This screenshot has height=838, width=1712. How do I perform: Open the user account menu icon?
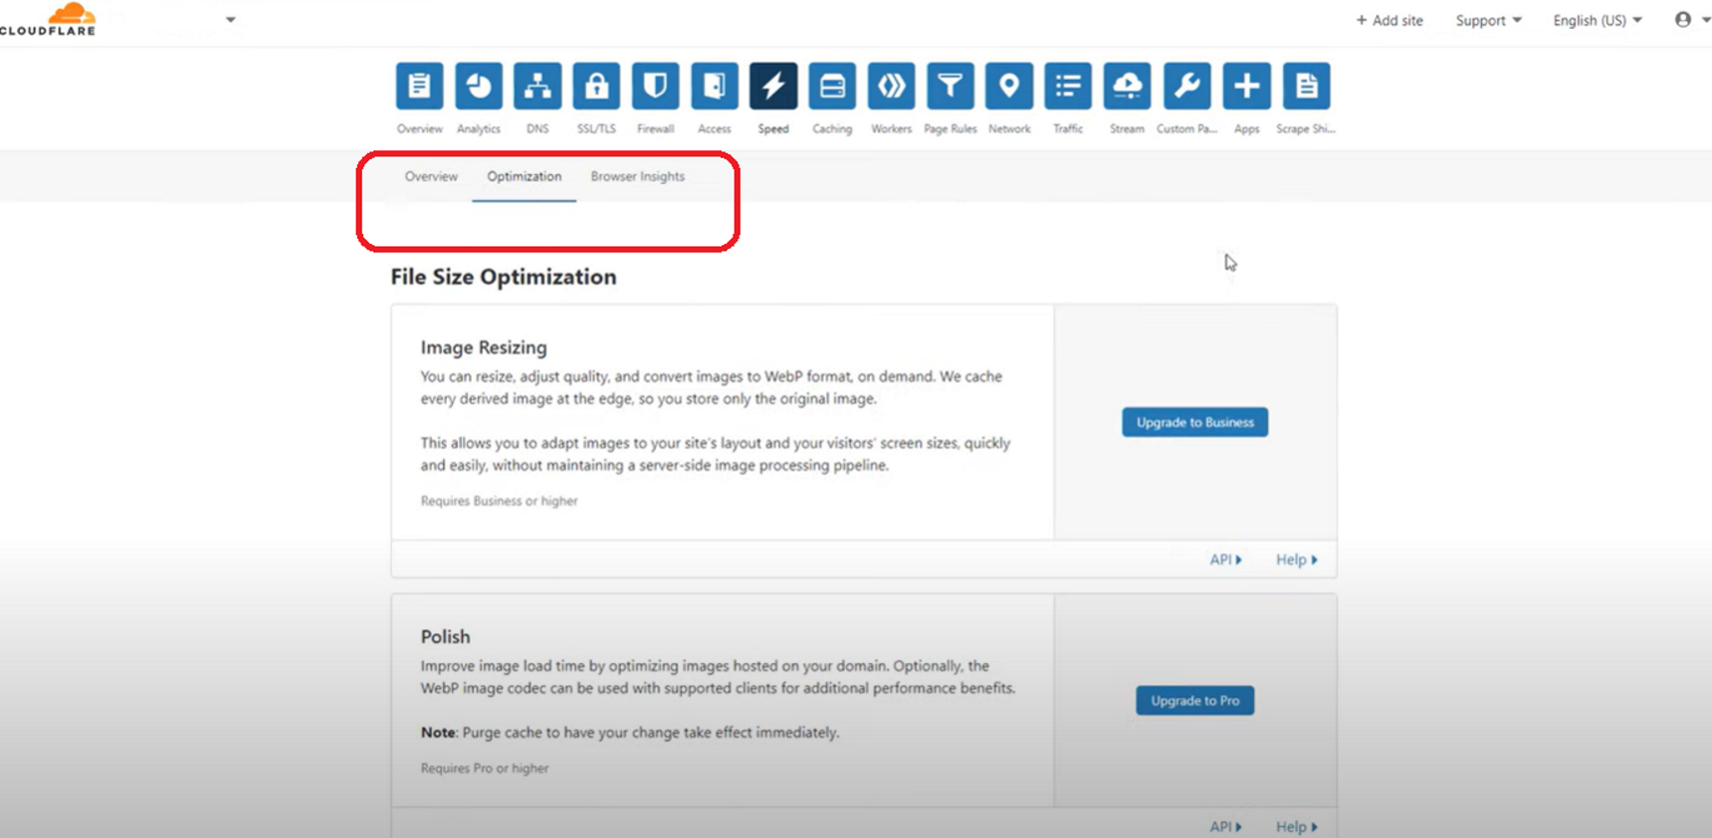(1683, 20)
